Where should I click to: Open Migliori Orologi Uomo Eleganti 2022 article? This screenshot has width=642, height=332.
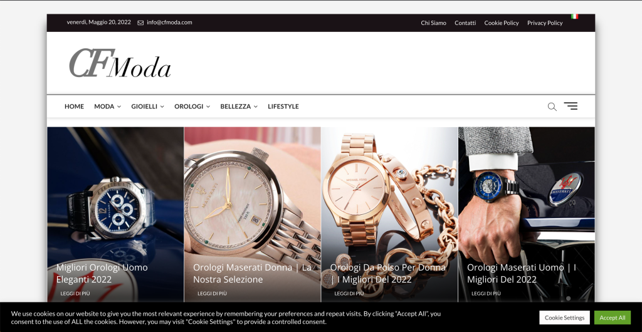(x=102, y=273)
